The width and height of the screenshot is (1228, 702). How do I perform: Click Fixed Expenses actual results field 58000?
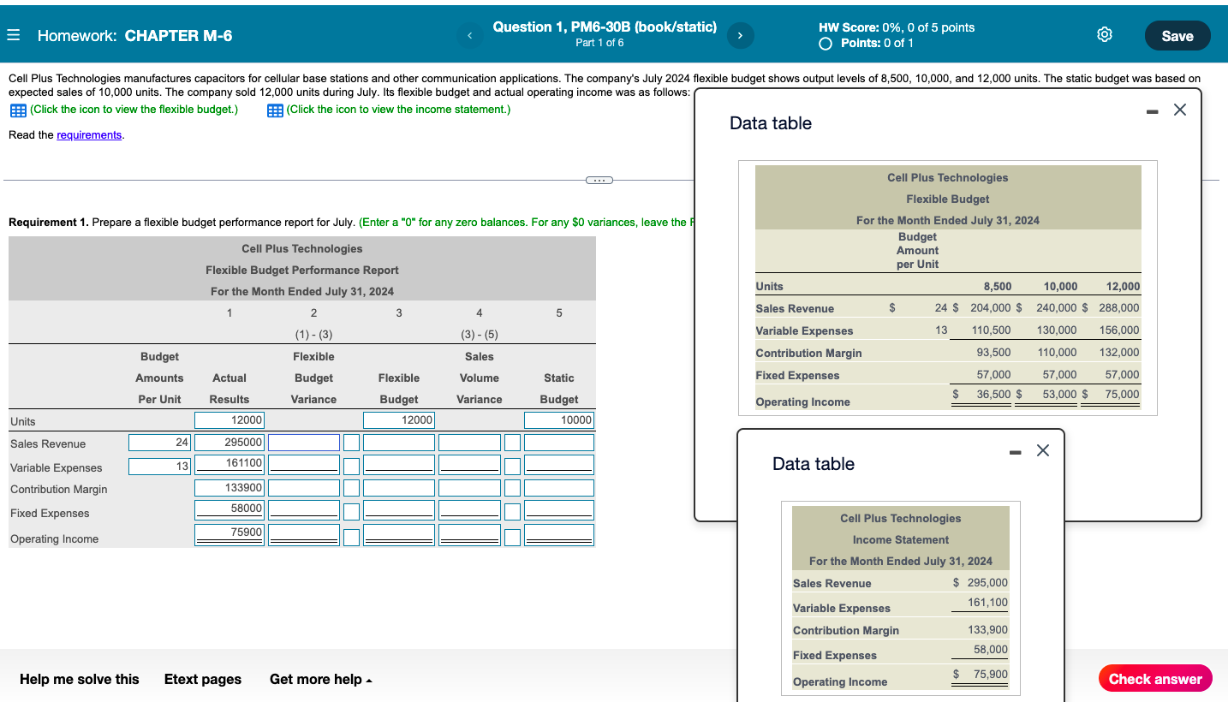point(230,509)
